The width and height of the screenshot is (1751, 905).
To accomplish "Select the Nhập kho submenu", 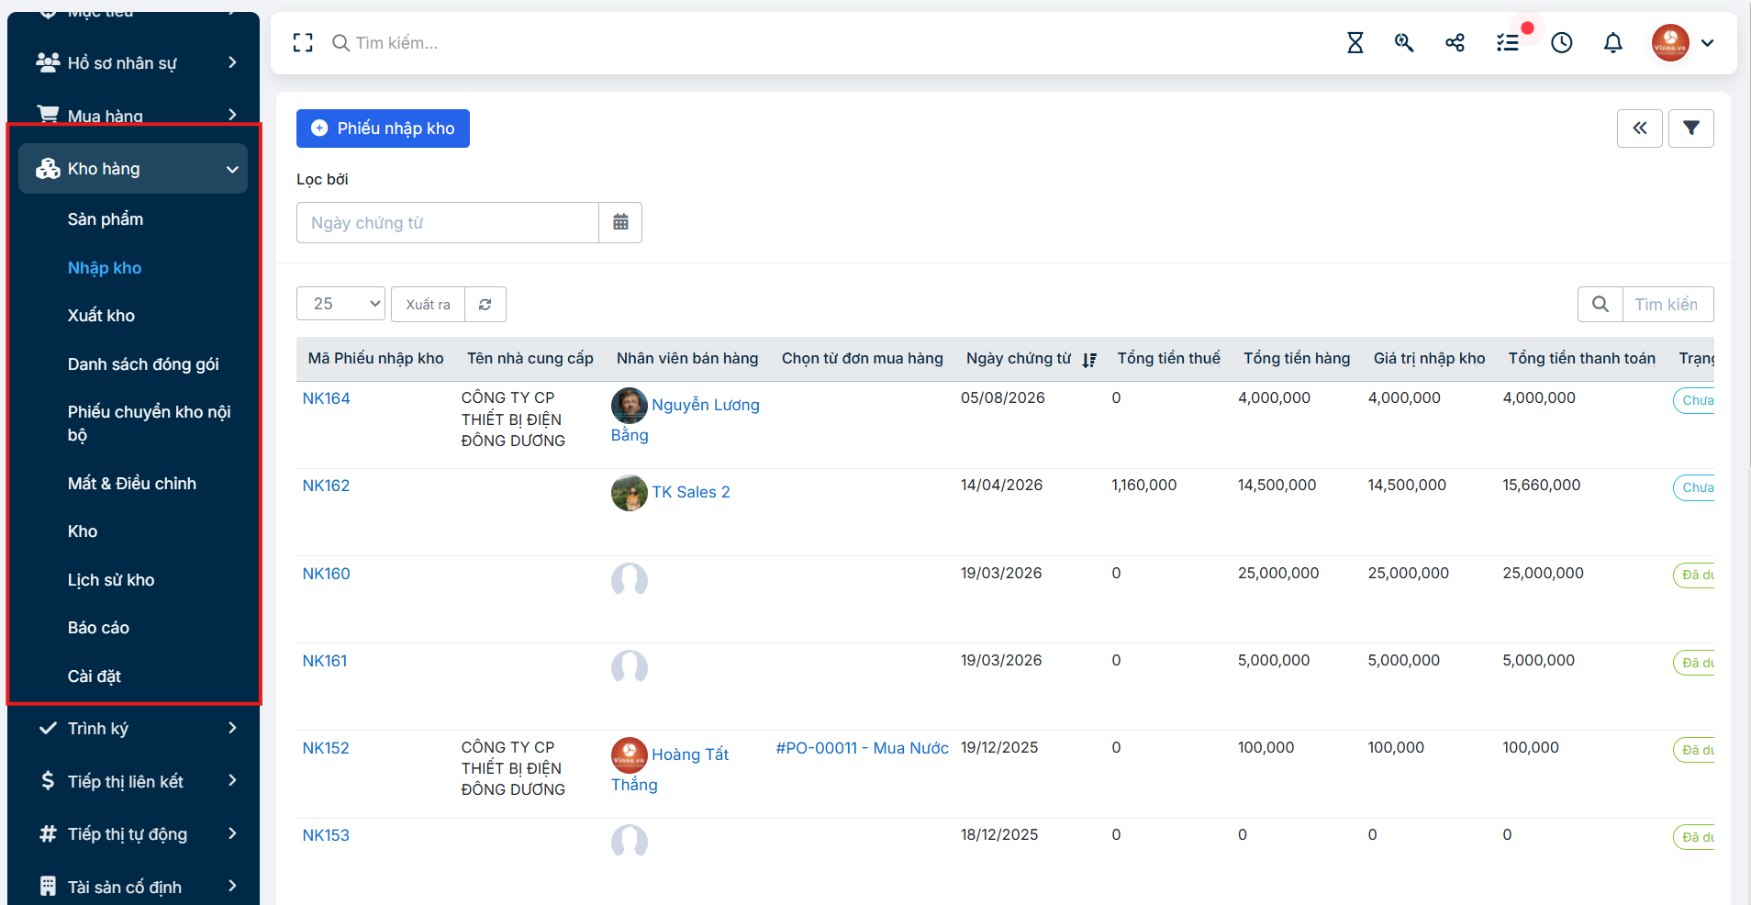I will (x=105, y=268).
